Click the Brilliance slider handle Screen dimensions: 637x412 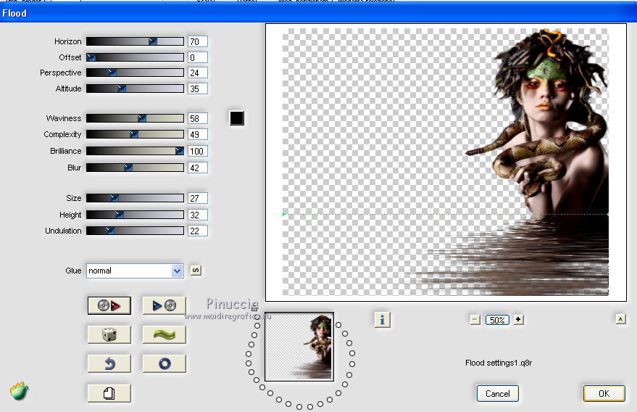[179, 151]
